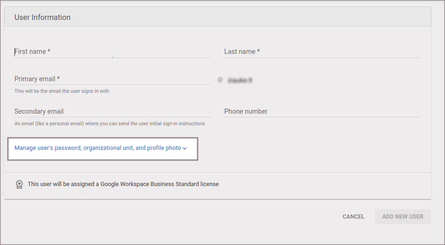Click the blurred domain name after @
This screenshot has width=445, height=245.
click(239, 80)
